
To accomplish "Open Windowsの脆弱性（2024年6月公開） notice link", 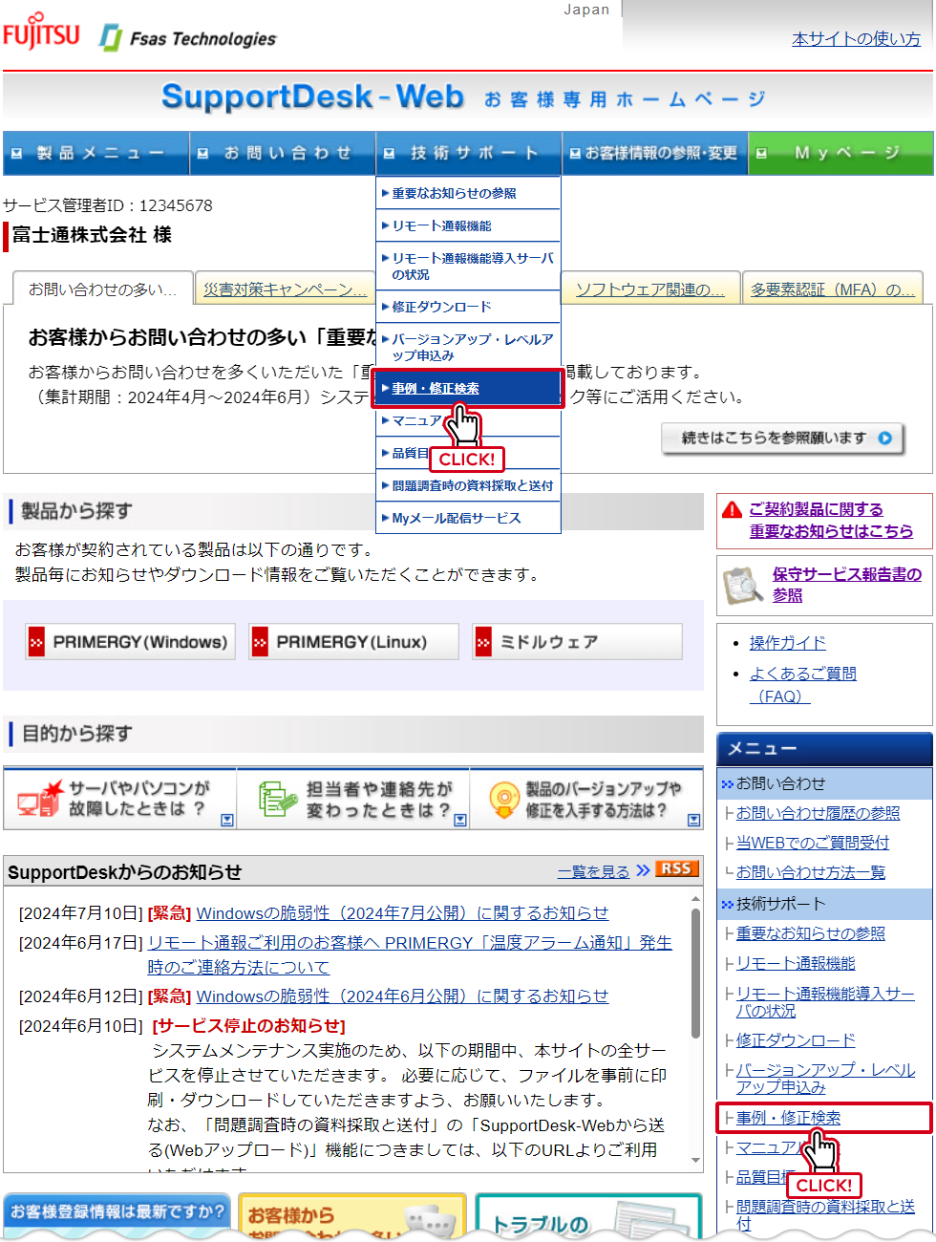I will [x=402, y=996].
